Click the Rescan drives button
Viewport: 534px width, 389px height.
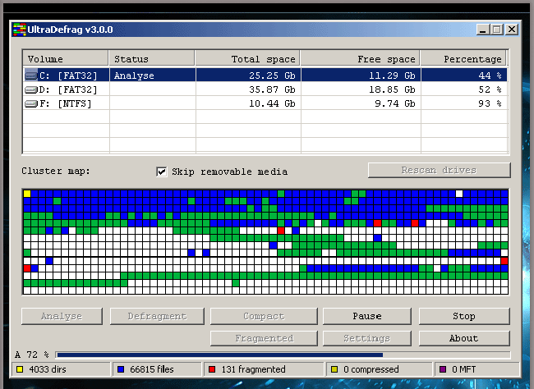coord(439,170)
